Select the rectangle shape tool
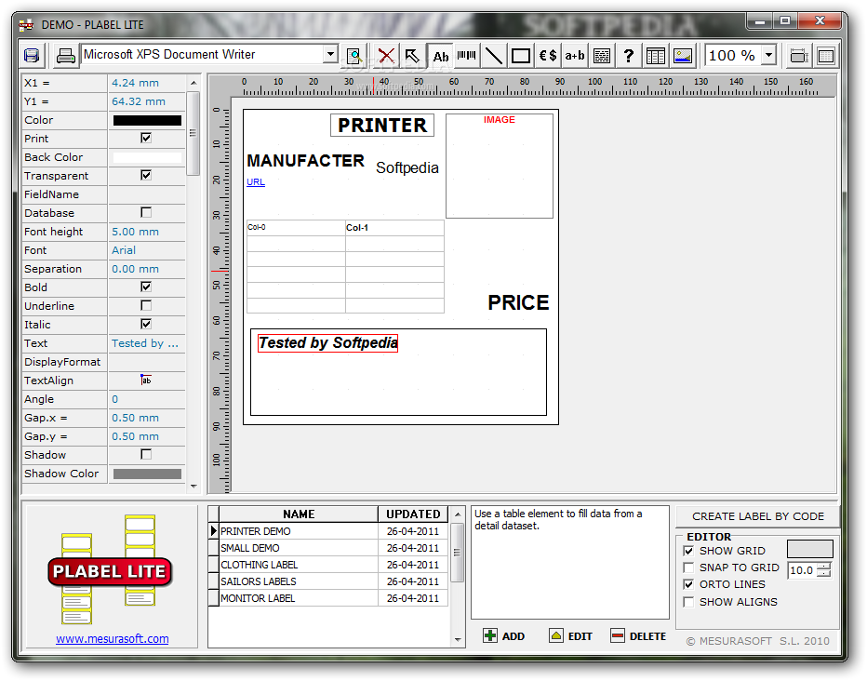Screen dimensions: 867x681 (x=521, y=56)
